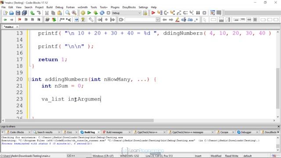Toggle bookmark with the red flag icon

[19, 19]
